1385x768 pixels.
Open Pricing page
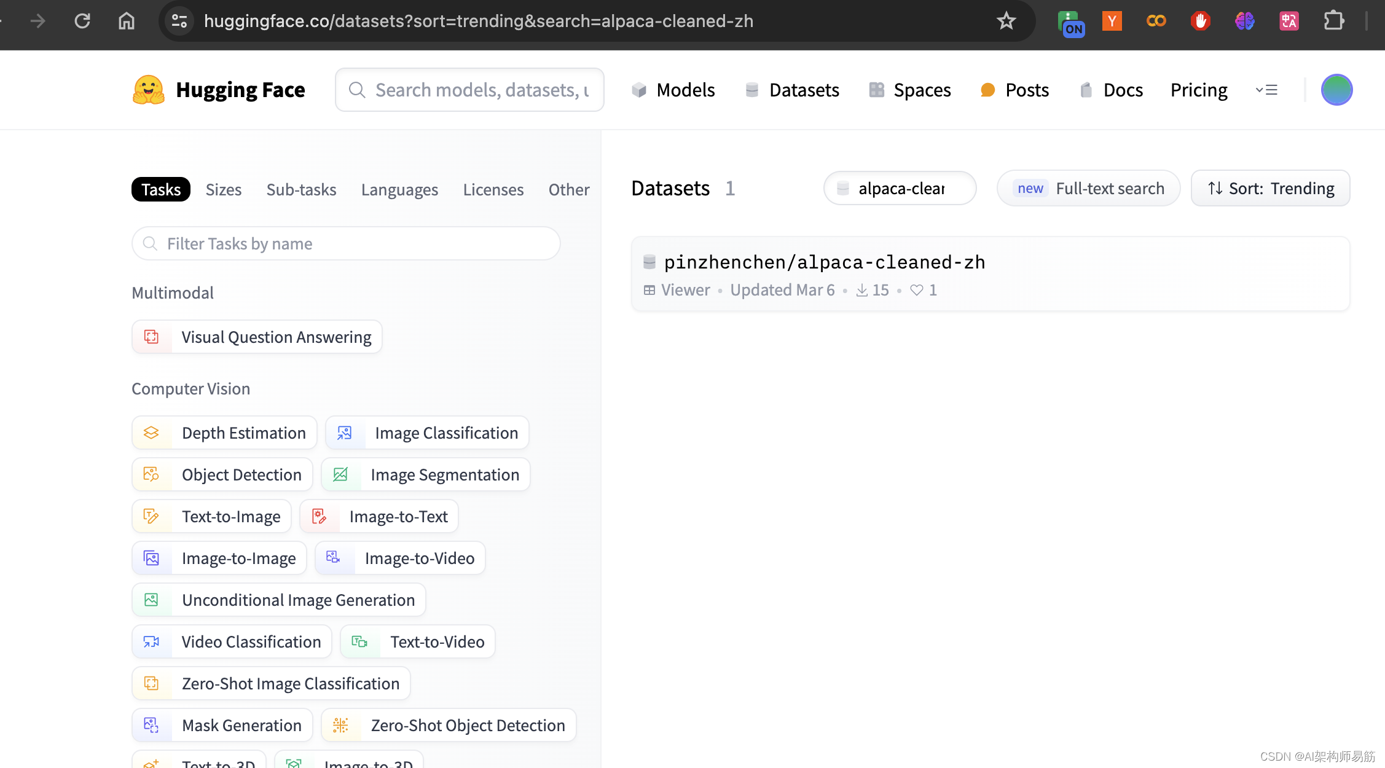point(1199,90)
